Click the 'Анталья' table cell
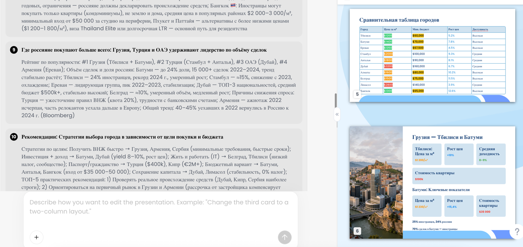 (x=371, y=60)
